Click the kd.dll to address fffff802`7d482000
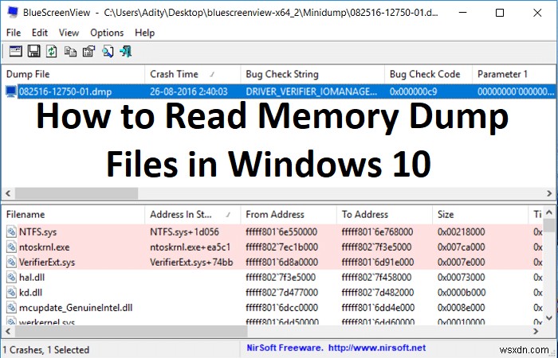 click(x=378, y=293)
